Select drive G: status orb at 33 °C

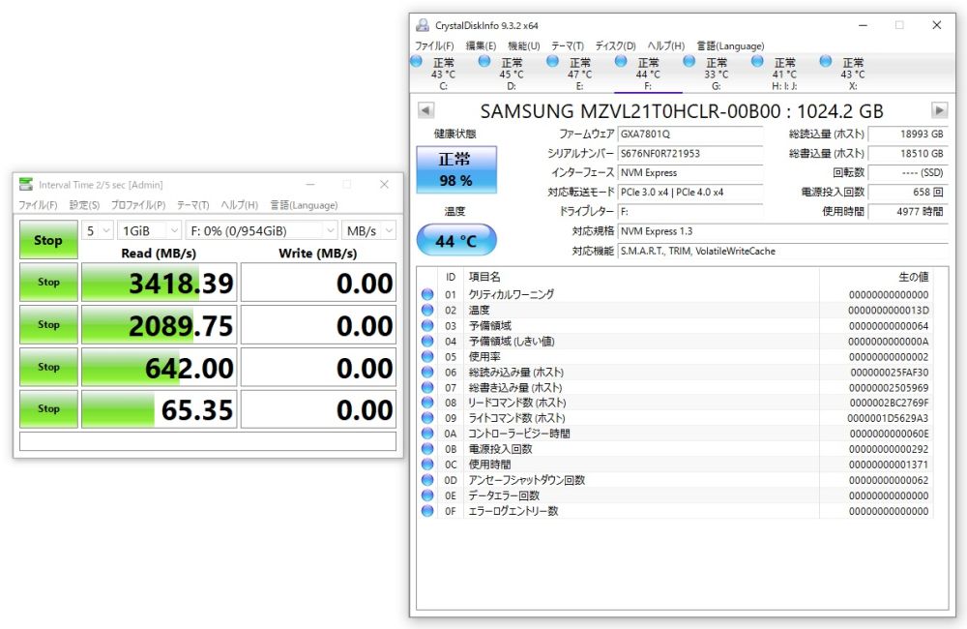pyautogui.click(x=689, y=61)
